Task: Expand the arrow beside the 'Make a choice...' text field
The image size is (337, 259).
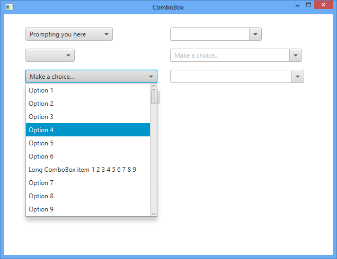Action: (296, 55)
